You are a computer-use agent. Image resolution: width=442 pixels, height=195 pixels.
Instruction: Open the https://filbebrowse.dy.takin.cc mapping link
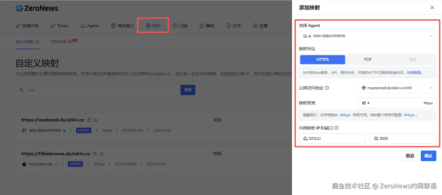pos(56,154)
